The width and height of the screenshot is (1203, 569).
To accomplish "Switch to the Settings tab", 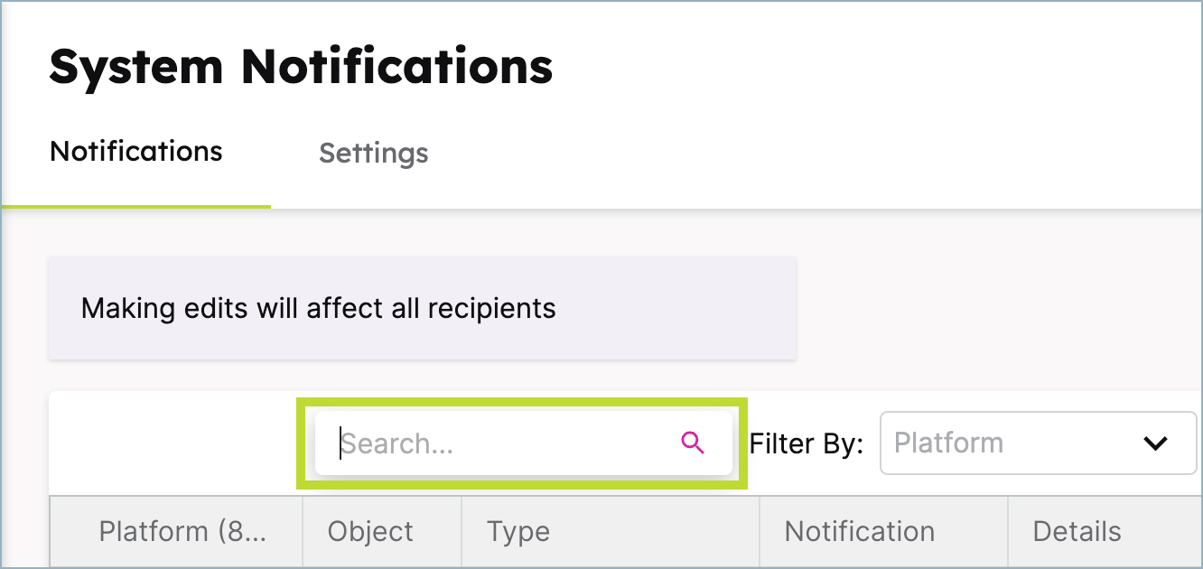I will coord(373,153).
